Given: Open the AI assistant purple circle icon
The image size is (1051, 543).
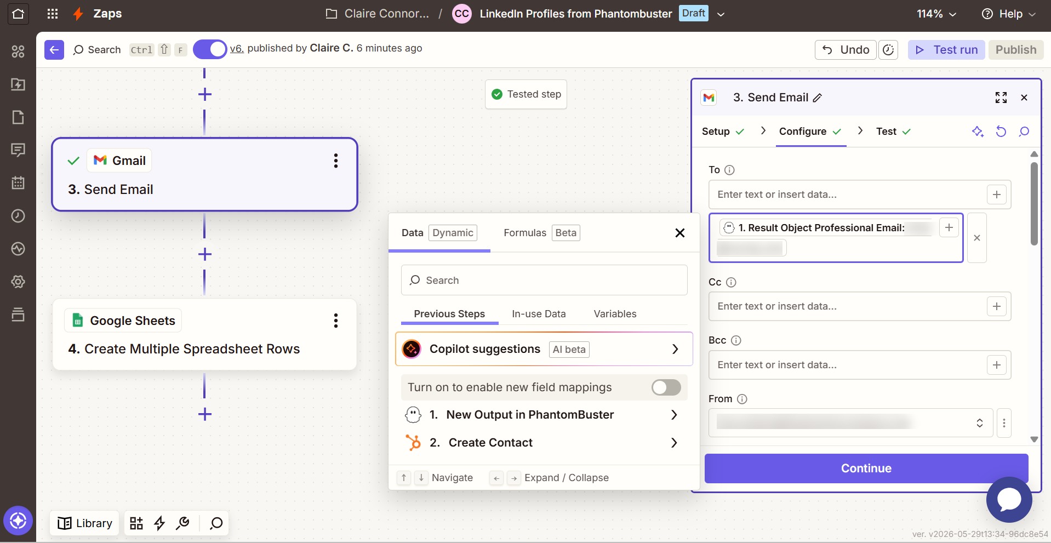Looking at the screenshot, I should [x=18, y=521].
